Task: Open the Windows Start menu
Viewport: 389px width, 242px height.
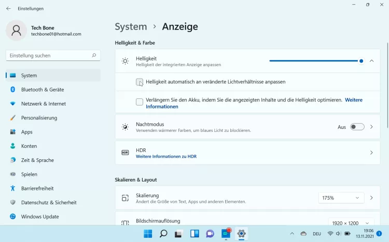Action: point(148,233)
